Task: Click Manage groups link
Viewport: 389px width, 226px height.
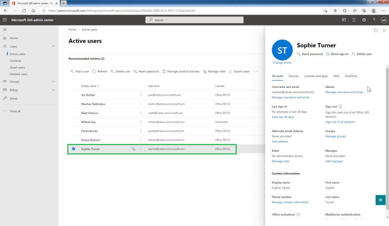Action: (x=335, y=136)
